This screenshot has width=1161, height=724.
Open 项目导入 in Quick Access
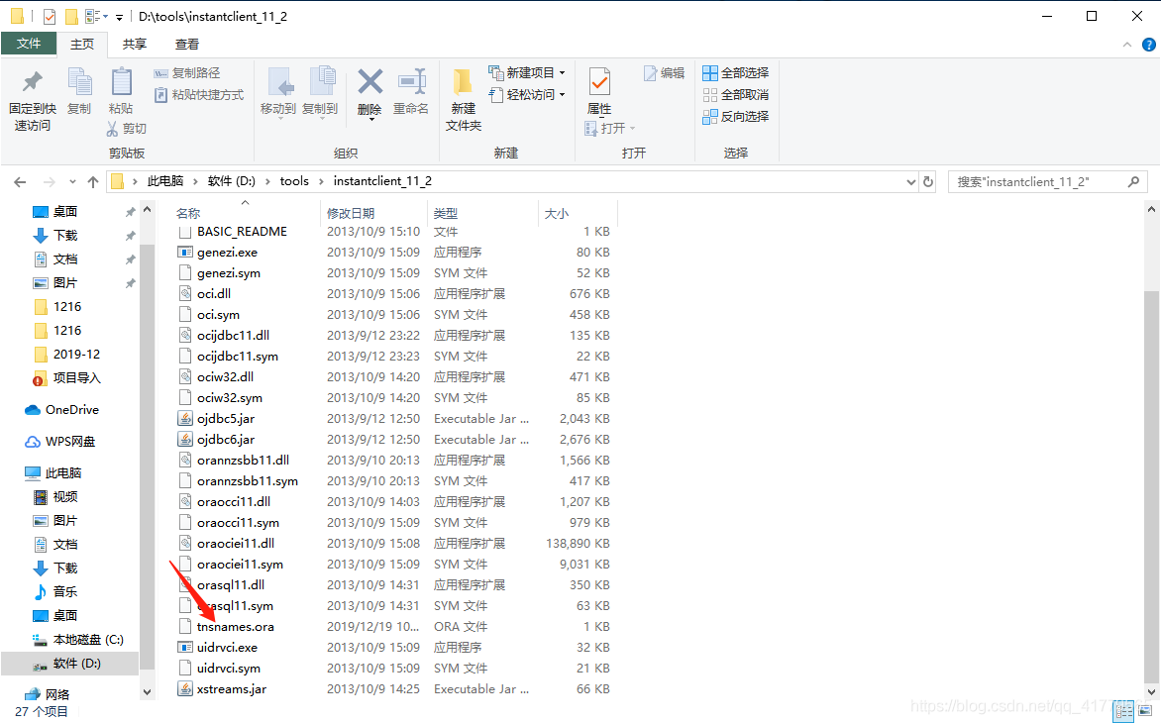click(x=76, y=377)
